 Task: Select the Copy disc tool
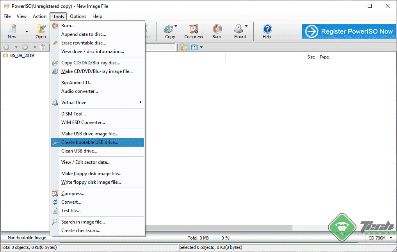click(169, 31)
